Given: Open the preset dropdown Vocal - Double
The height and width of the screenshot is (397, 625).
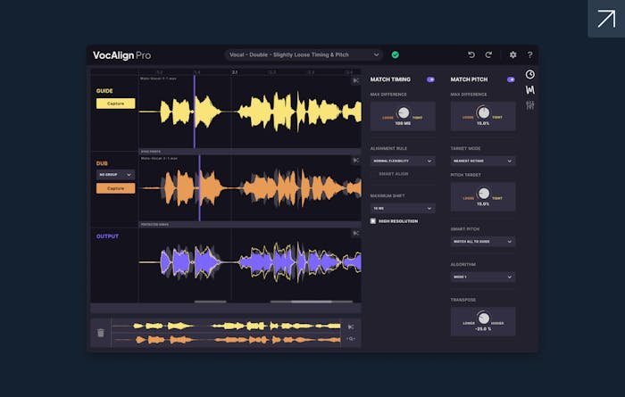Looking at the screenshot, I should 304,55.
